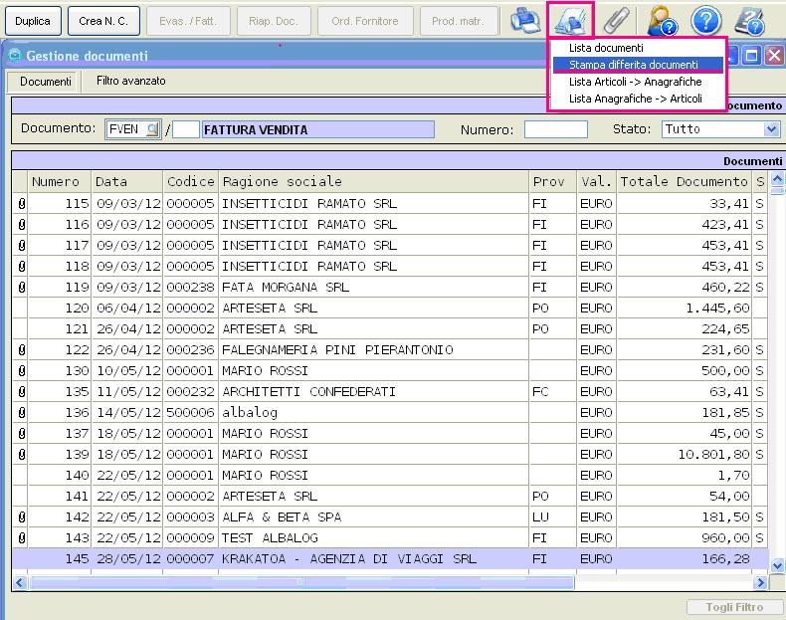Click attachment clip on document 119 row
The height and width of the screenshot is (620, 786).
(x=22, y=288)
